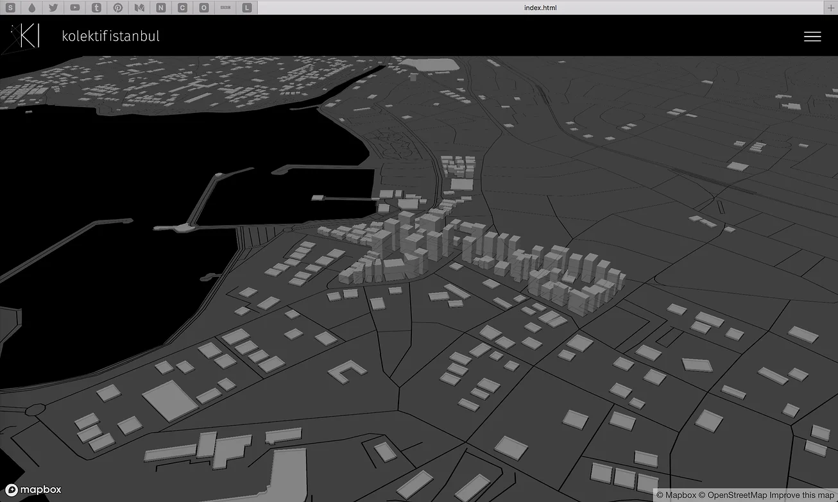Screen dimensions: 838x502
Task: Open a new browser tab with plus button
Action: tap(831, 8)
